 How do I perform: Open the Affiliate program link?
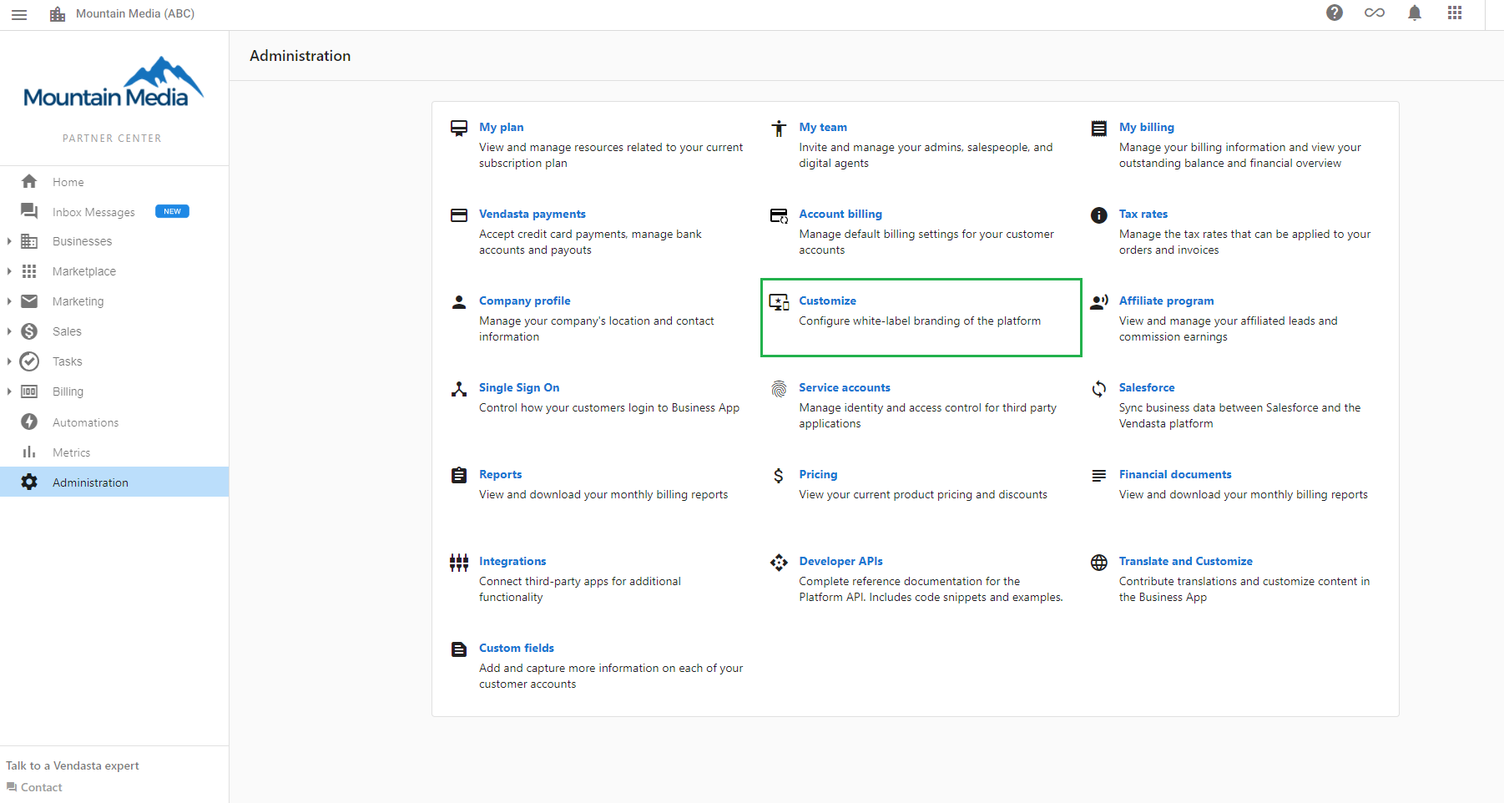1167,300
